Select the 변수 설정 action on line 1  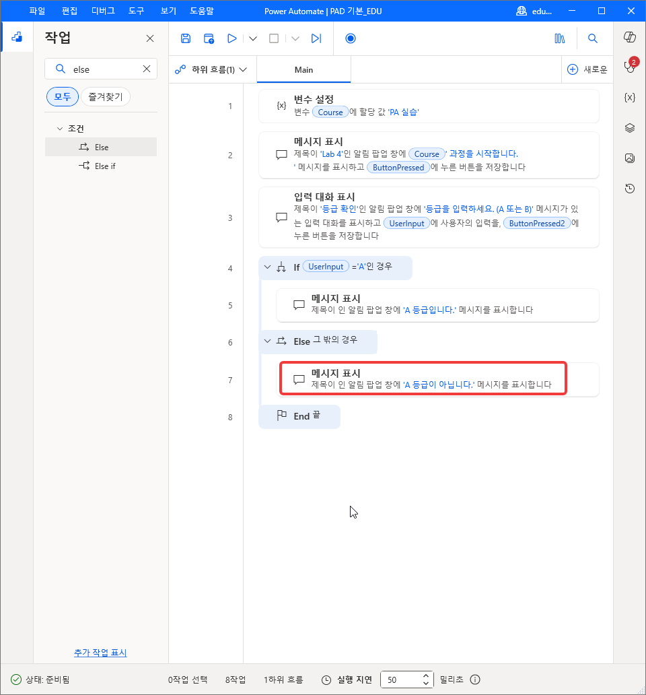[429, 106]
